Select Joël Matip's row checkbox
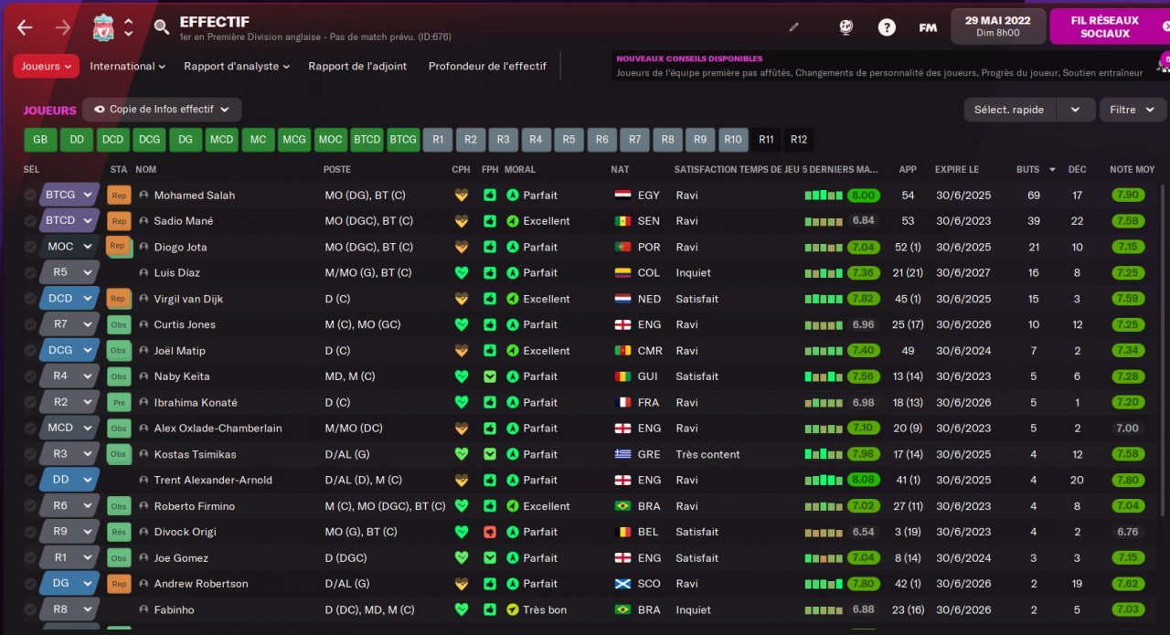Viewport: 1170px width, 635px height. tap(30, 351)
